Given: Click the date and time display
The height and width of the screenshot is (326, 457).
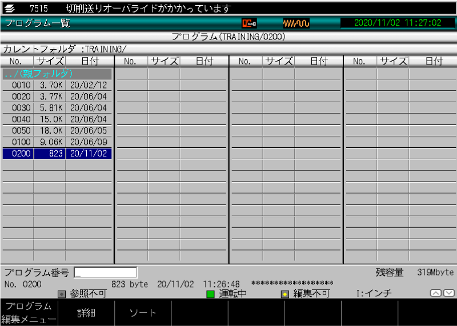Looking at the screenshot, I should 397,23.
